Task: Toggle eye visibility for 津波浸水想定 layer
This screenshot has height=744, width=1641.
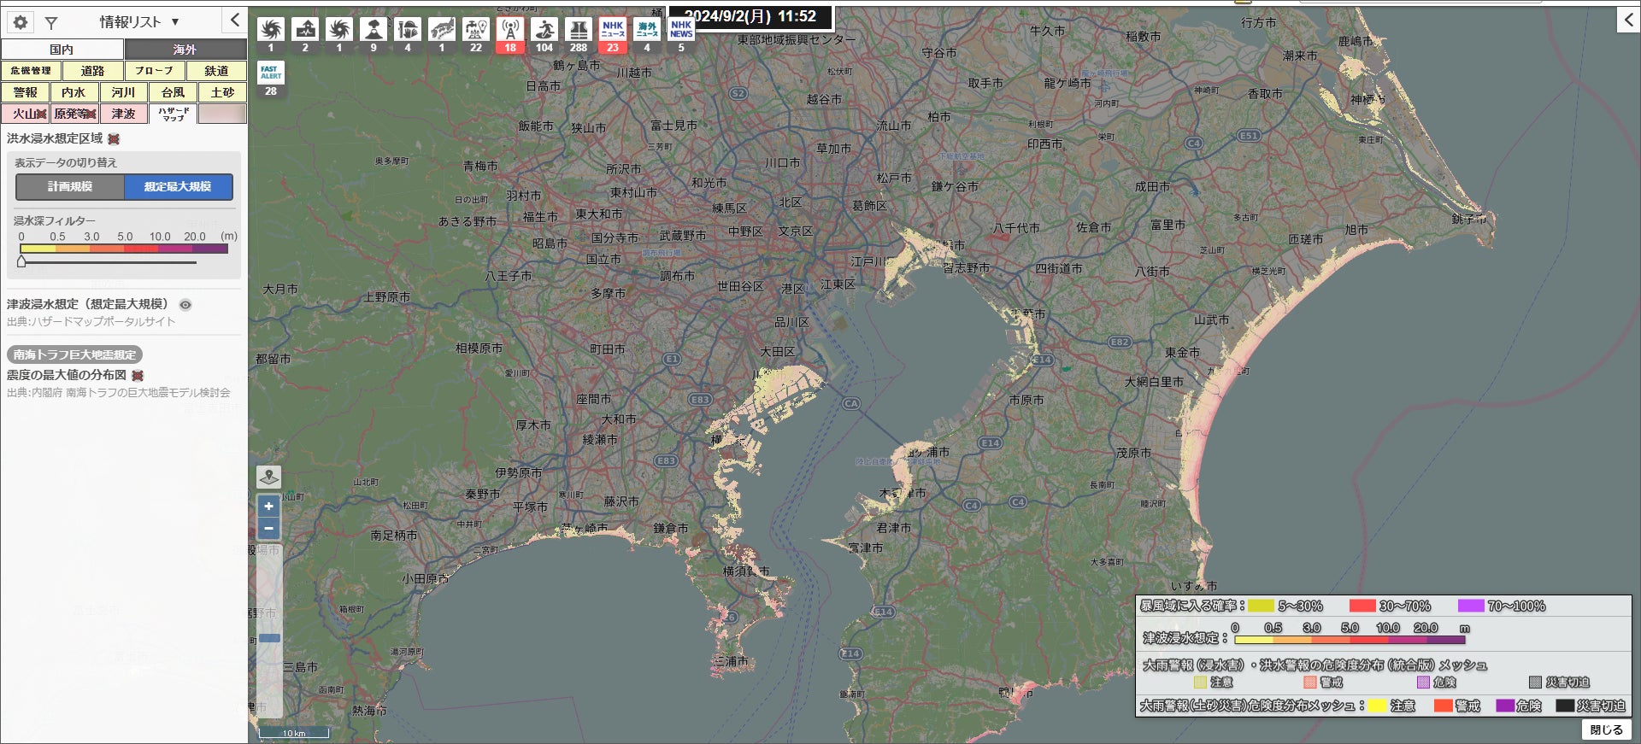Action: pos(185,305)
